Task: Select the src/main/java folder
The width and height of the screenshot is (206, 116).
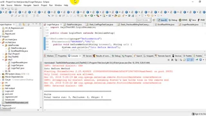Action: [11, 39]
